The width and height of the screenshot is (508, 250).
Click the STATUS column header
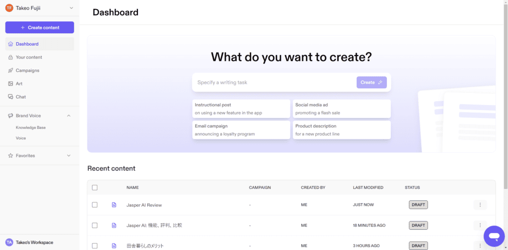pyautogui.click(x=412, y=187)
